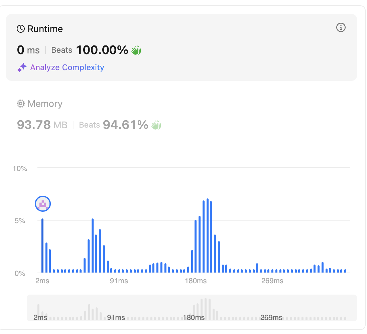Switch to the Memory distribution view
The width and height of the screenshot is (367, 334).
click(45, 104)
